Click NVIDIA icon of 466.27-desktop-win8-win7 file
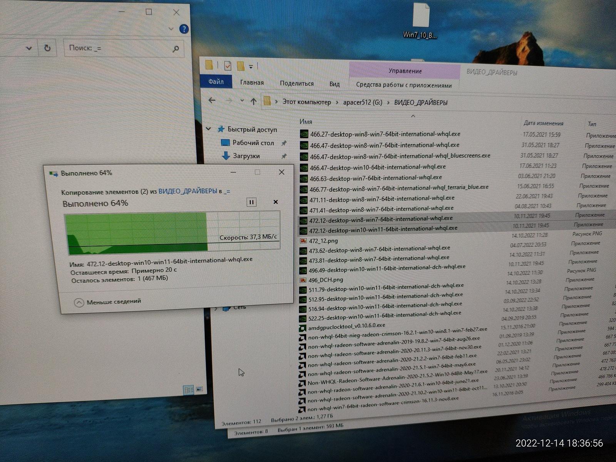The height and width of the screenshot is (462, 616). tap(304, 134)
